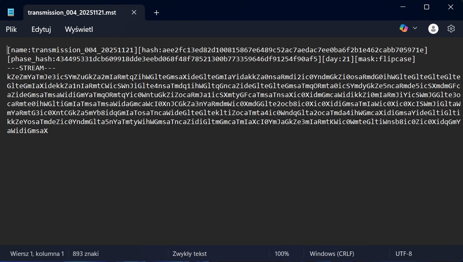This screenshot has width=463, height=262.
Task: Click the Notepad app icon in title bar
Action: [x=11, y=12]
